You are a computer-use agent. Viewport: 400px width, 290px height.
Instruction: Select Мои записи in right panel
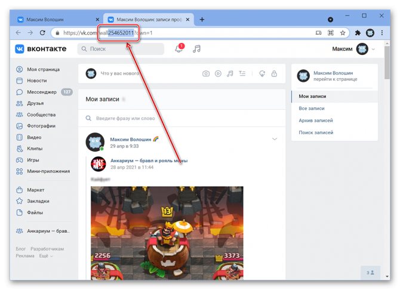tap(334, 97)
